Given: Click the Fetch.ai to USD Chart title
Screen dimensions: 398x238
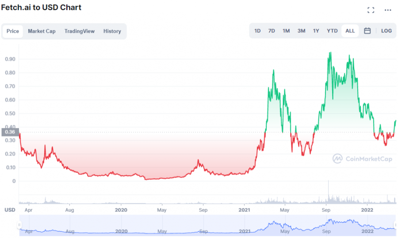Looking at the screenshot, I should click(x=41, y=8).
